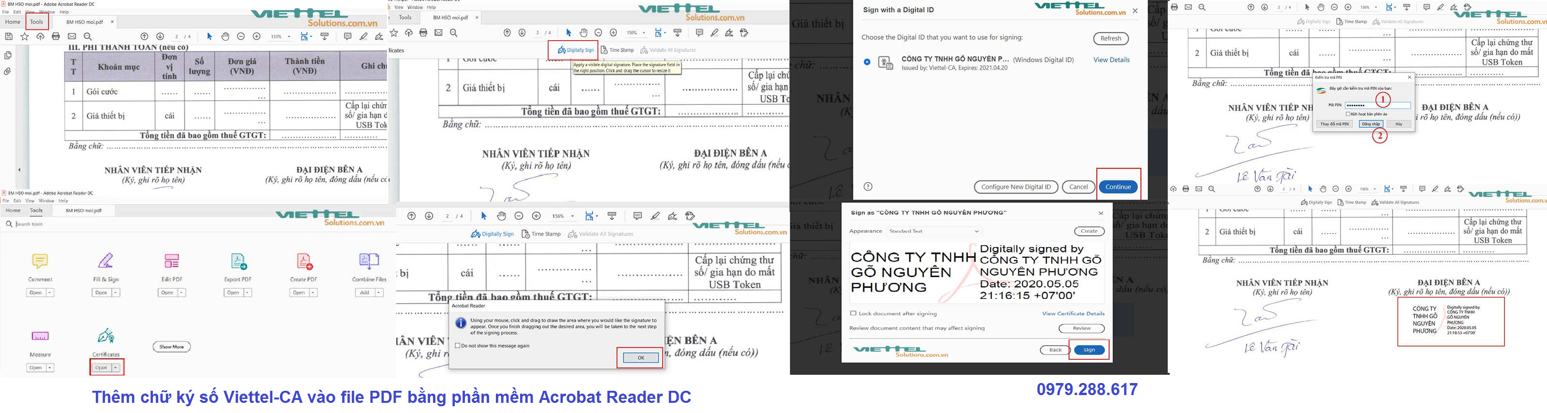
Task: Open the View Certificate Details link
Action: click(1072, 313)
